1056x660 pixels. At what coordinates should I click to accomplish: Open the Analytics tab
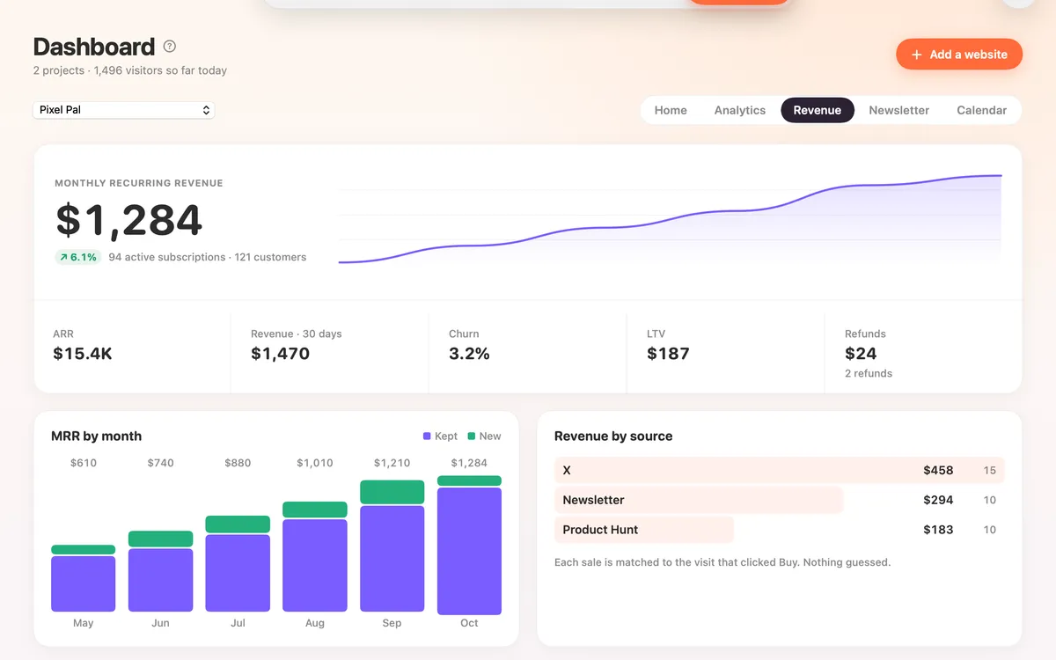(x=740, y=110)
